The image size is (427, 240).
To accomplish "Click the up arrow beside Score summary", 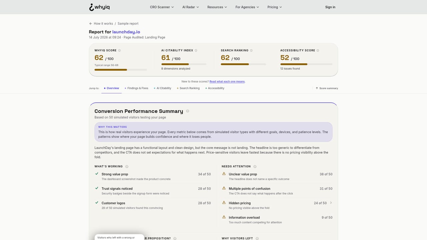I will [317, 88].
